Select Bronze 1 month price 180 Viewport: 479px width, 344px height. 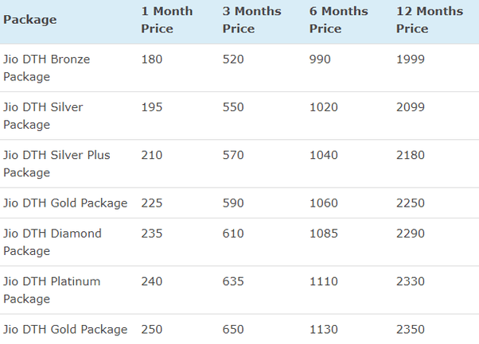point(151,59)
